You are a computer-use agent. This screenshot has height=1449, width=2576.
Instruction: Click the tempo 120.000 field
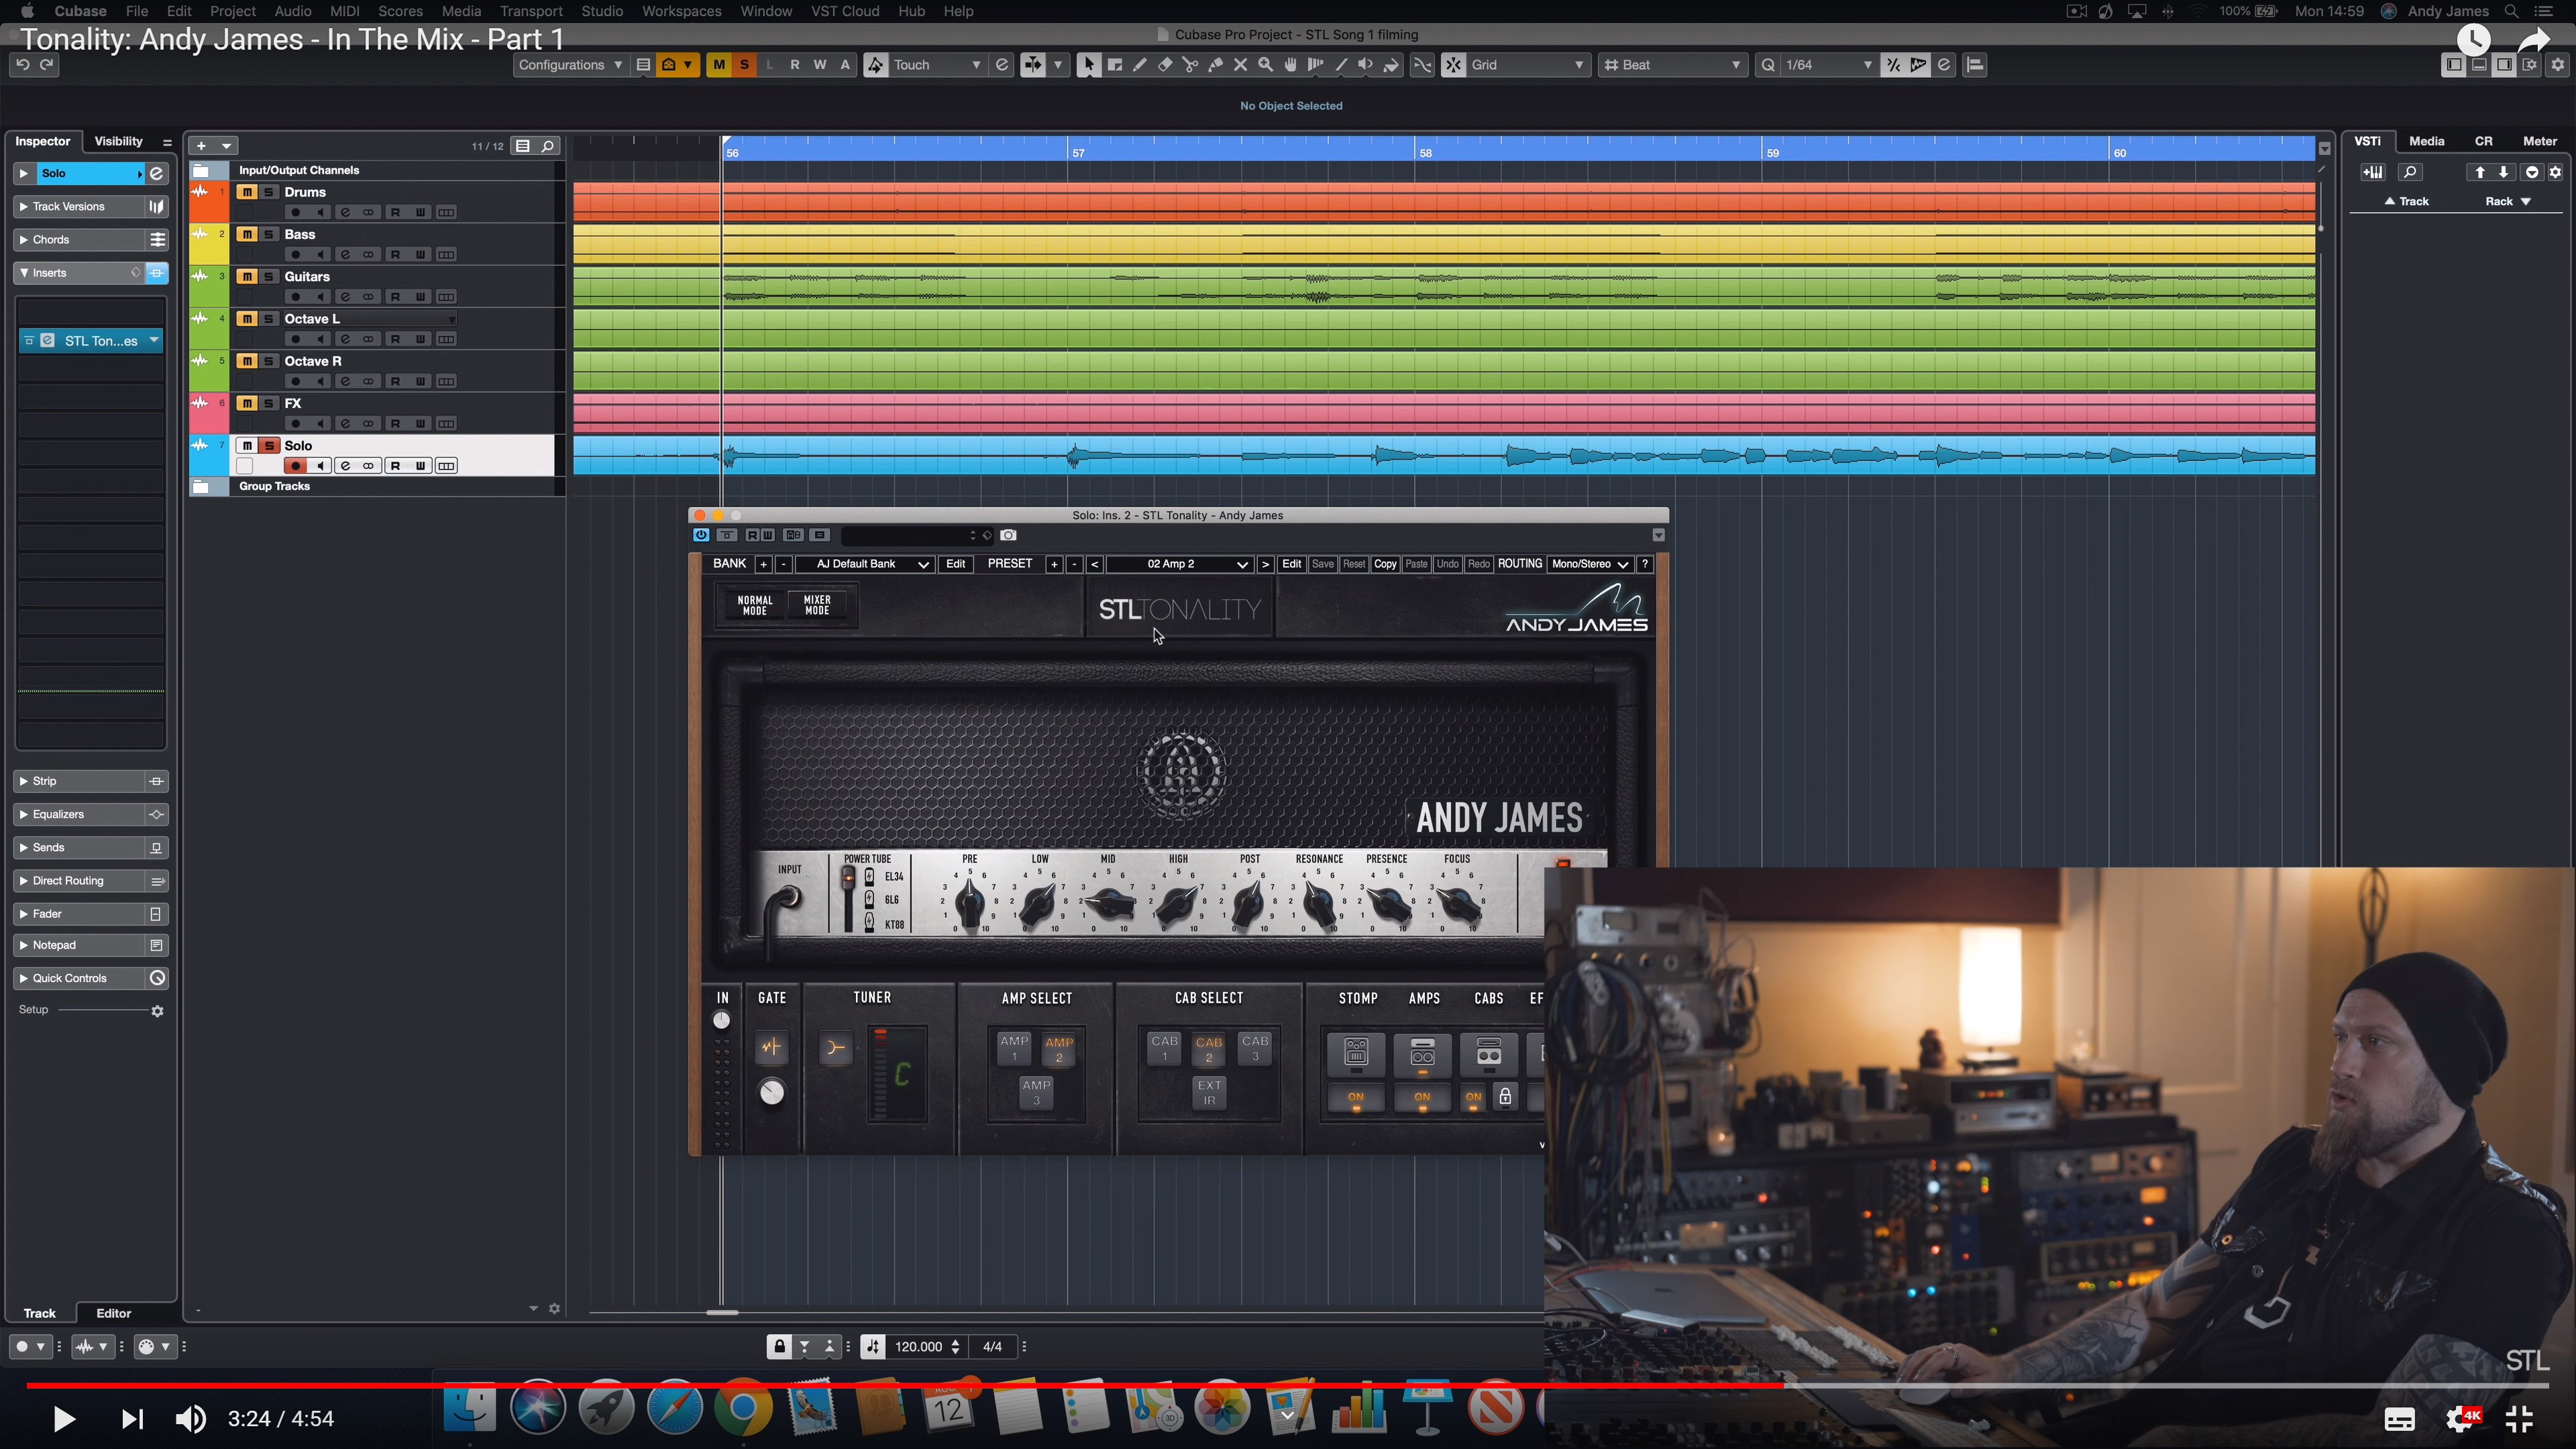point(918,1347)
